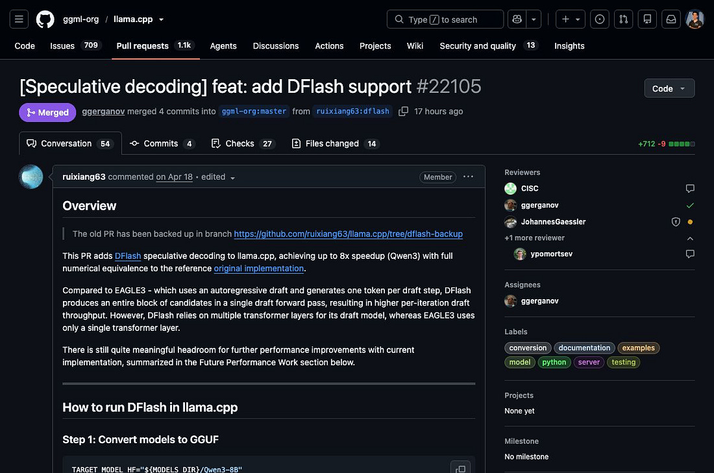Open pull requests icon in header
Viewport: 714px width, 473px height.
[623, 19]
